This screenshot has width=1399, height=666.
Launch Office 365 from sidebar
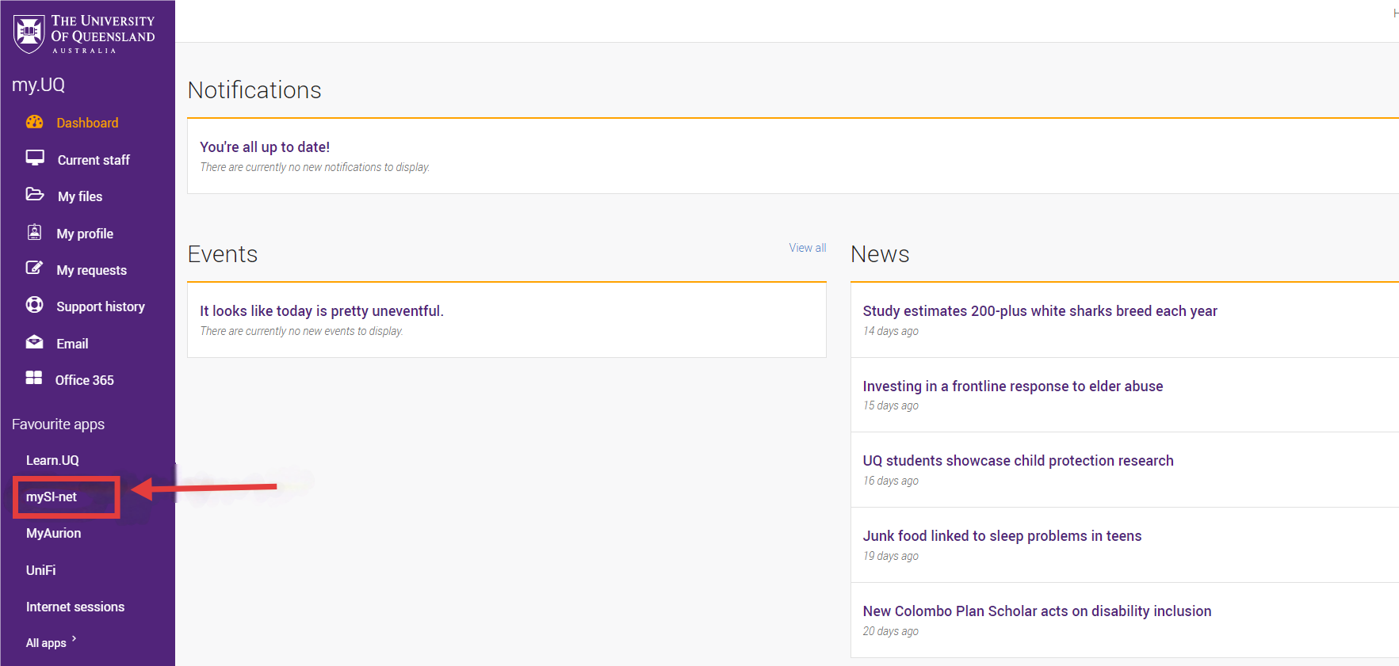point(85,380)
